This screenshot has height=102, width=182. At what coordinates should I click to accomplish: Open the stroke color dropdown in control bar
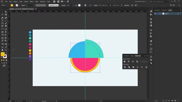(19, 5)
